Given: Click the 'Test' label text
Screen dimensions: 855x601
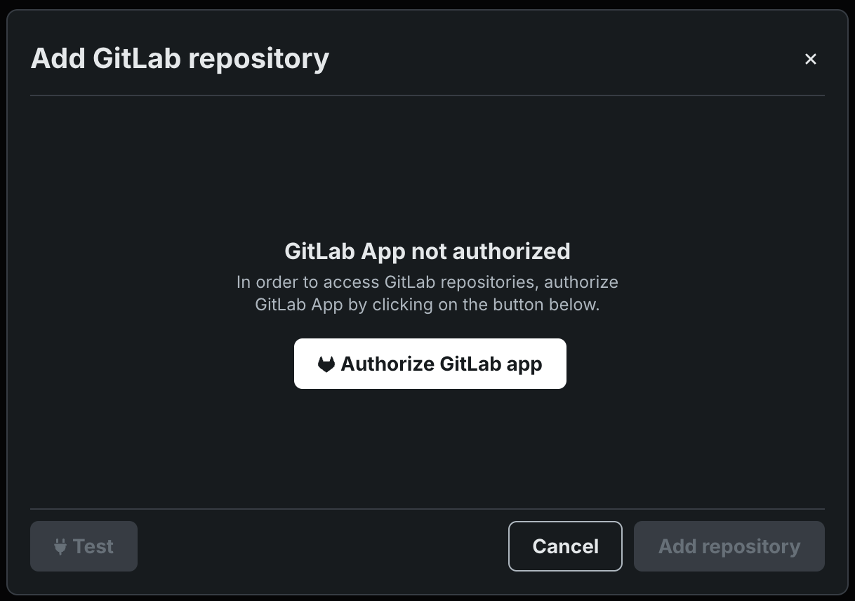Looking at the screenshot, I should [x=93, y=546].
